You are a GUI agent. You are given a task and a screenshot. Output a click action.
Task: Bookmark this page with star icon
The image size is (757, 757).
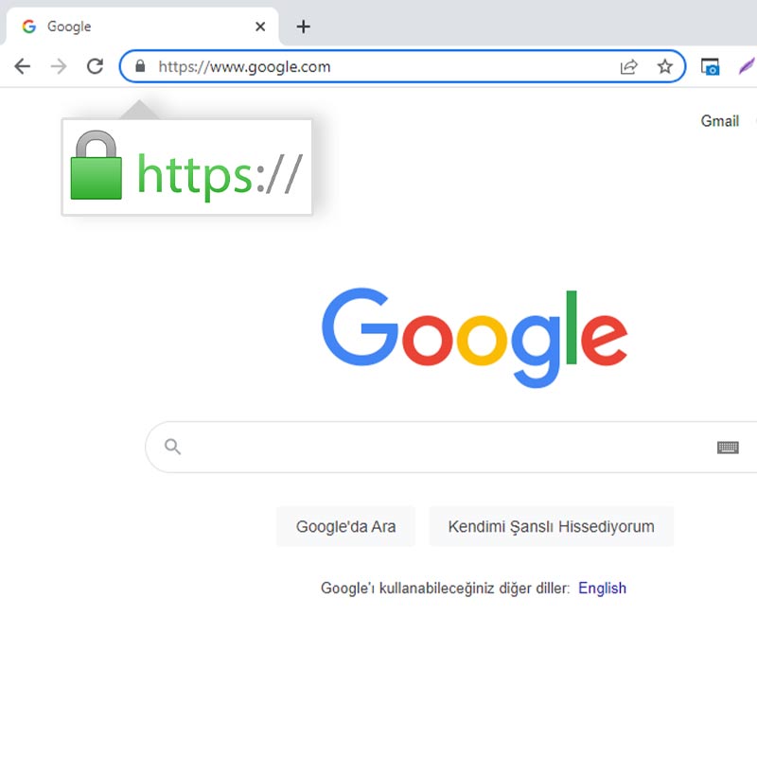(x=665, y=66)
